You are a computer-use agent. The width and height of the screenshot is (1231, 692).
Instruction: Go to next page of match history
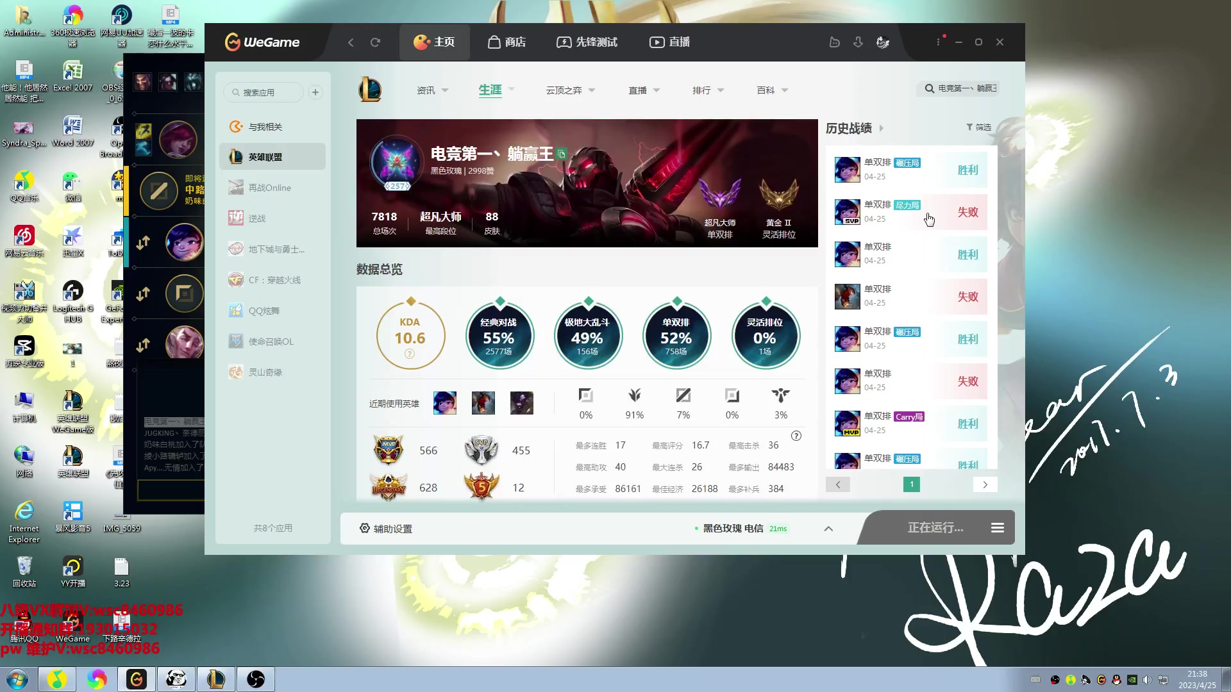coord(985,484)
